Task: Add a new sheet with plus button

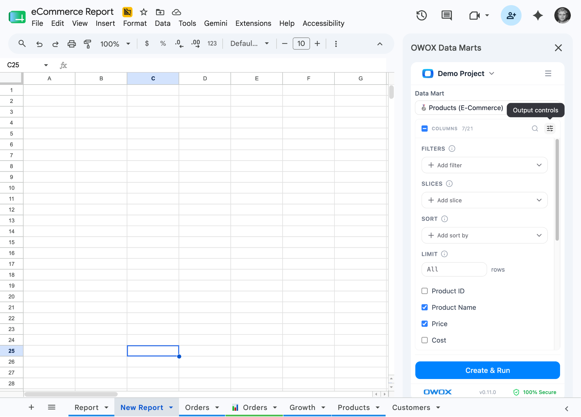Action: coord(31,407)
